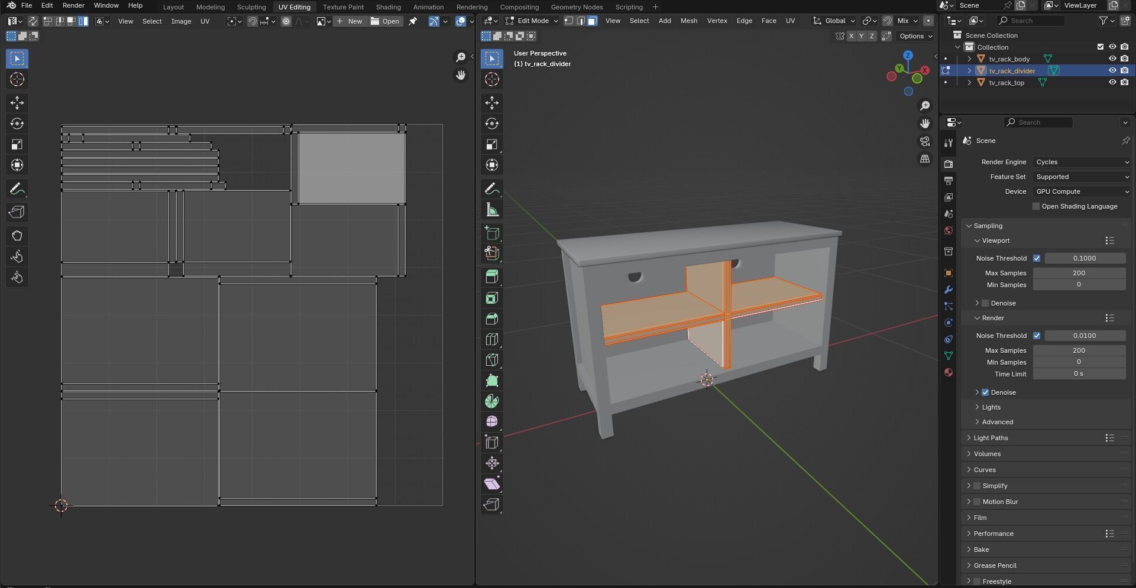Select the Extrude Region tool
Image resolution: width=1136 pixels, height=588 pixels.
tap(491, 277)
